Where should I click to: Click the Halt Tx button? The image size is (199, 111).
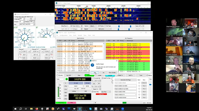coord(130,75)
